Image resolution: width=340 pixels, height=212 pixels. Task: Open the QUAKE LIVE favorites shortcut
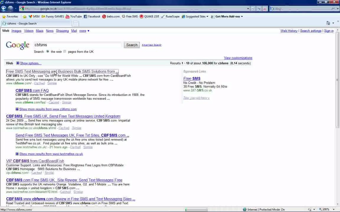tap(149, 16)
